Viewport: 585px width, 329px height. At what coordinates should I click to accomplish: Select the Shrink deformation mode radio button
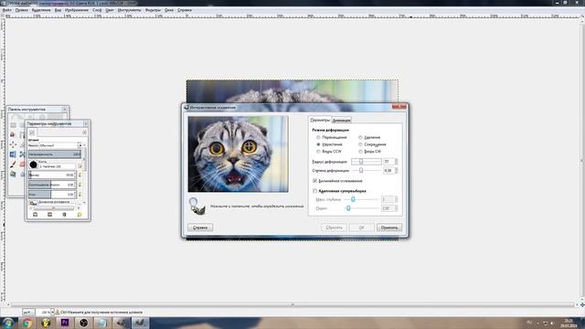click(360, 144)
